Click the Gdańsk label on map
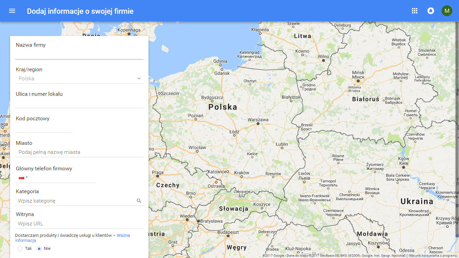The height and width of the screenshot is (258, 459). click(222, 73)
